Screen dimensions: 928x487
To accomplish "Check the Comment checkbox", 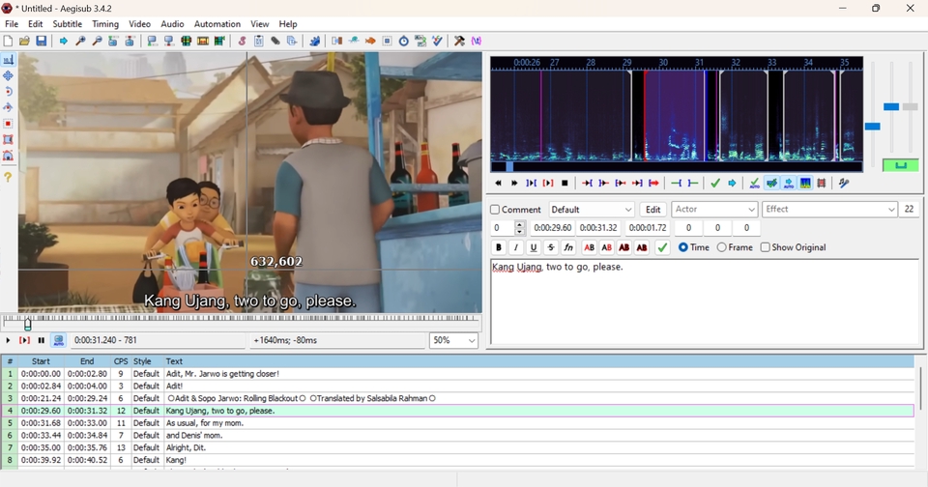I will pos(495,210).
